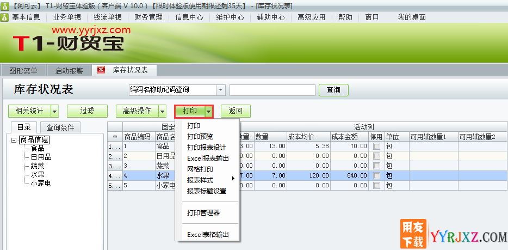This screenshot has height=250, width=508.
Task: Select 日用品 in the category tree
Action: pyautogui.click(x=41, y=157)
